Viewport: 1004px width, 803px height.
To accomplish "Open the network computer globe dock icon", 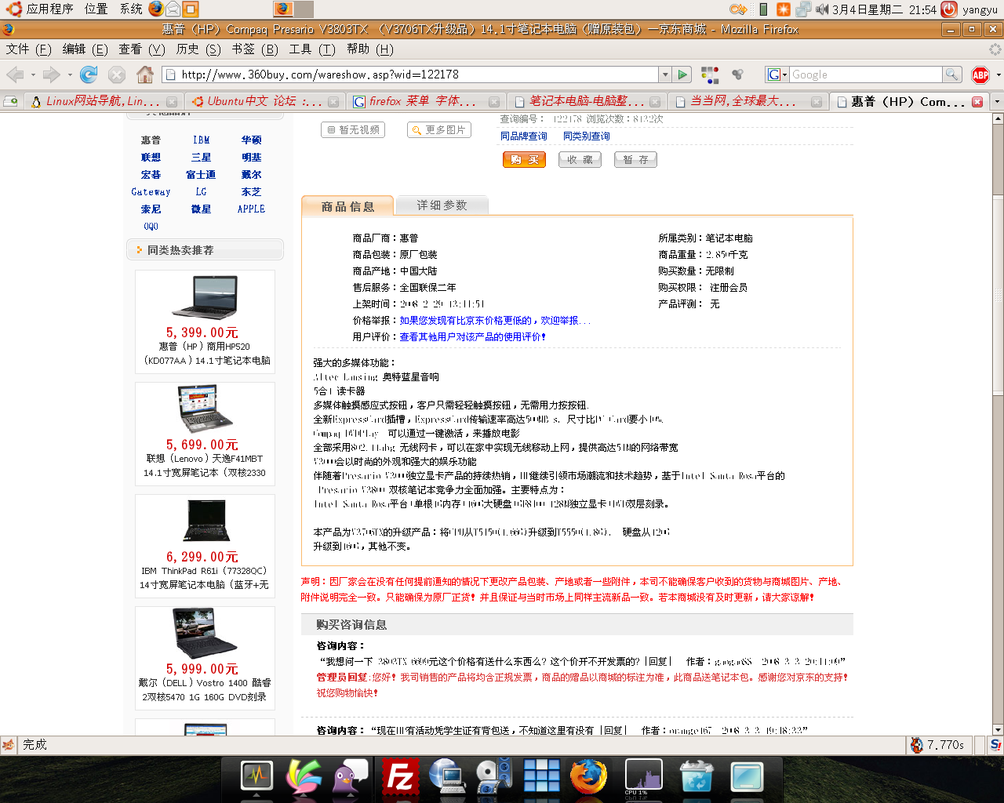I will 447,777.
